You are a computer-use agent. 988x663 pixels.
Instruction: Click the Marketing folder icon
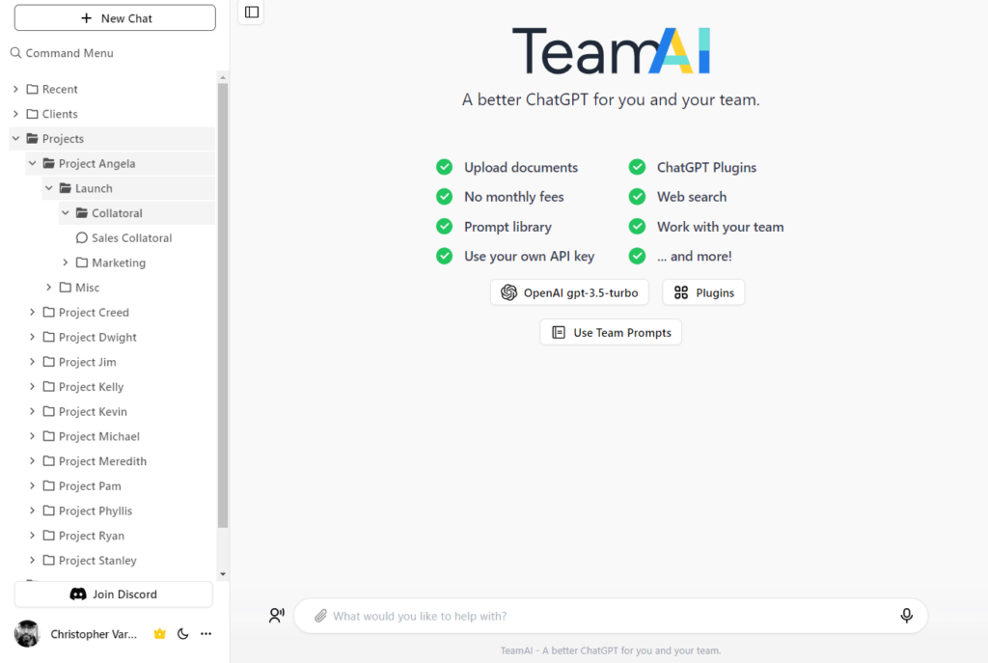pyautogui.click(x=81, y=262)
